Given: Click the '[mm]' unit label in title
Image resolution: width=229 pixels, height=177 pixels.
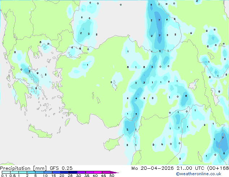Looking at the screenshot, I should click(x=40, y=168).
